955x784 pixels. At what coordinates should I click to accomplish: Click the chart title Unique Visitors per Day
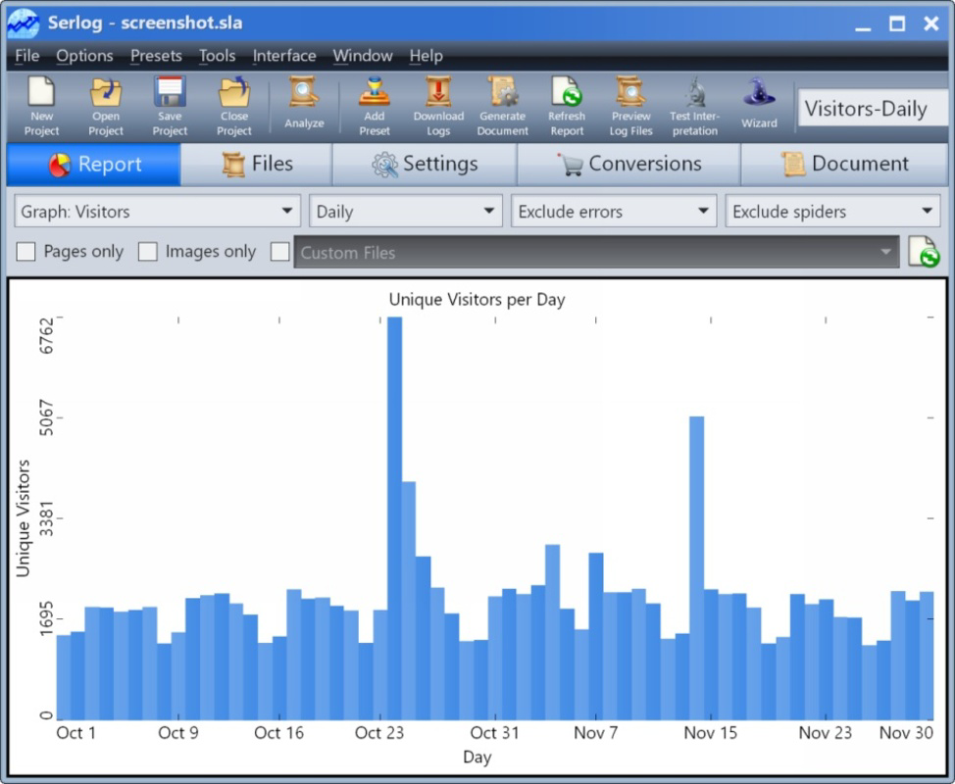pyautogui.click(x=477, y=300)
